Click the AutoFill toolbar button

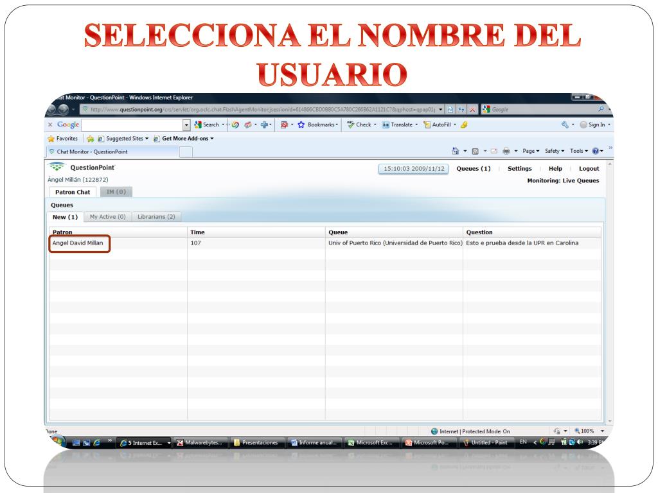pos(437,125)
